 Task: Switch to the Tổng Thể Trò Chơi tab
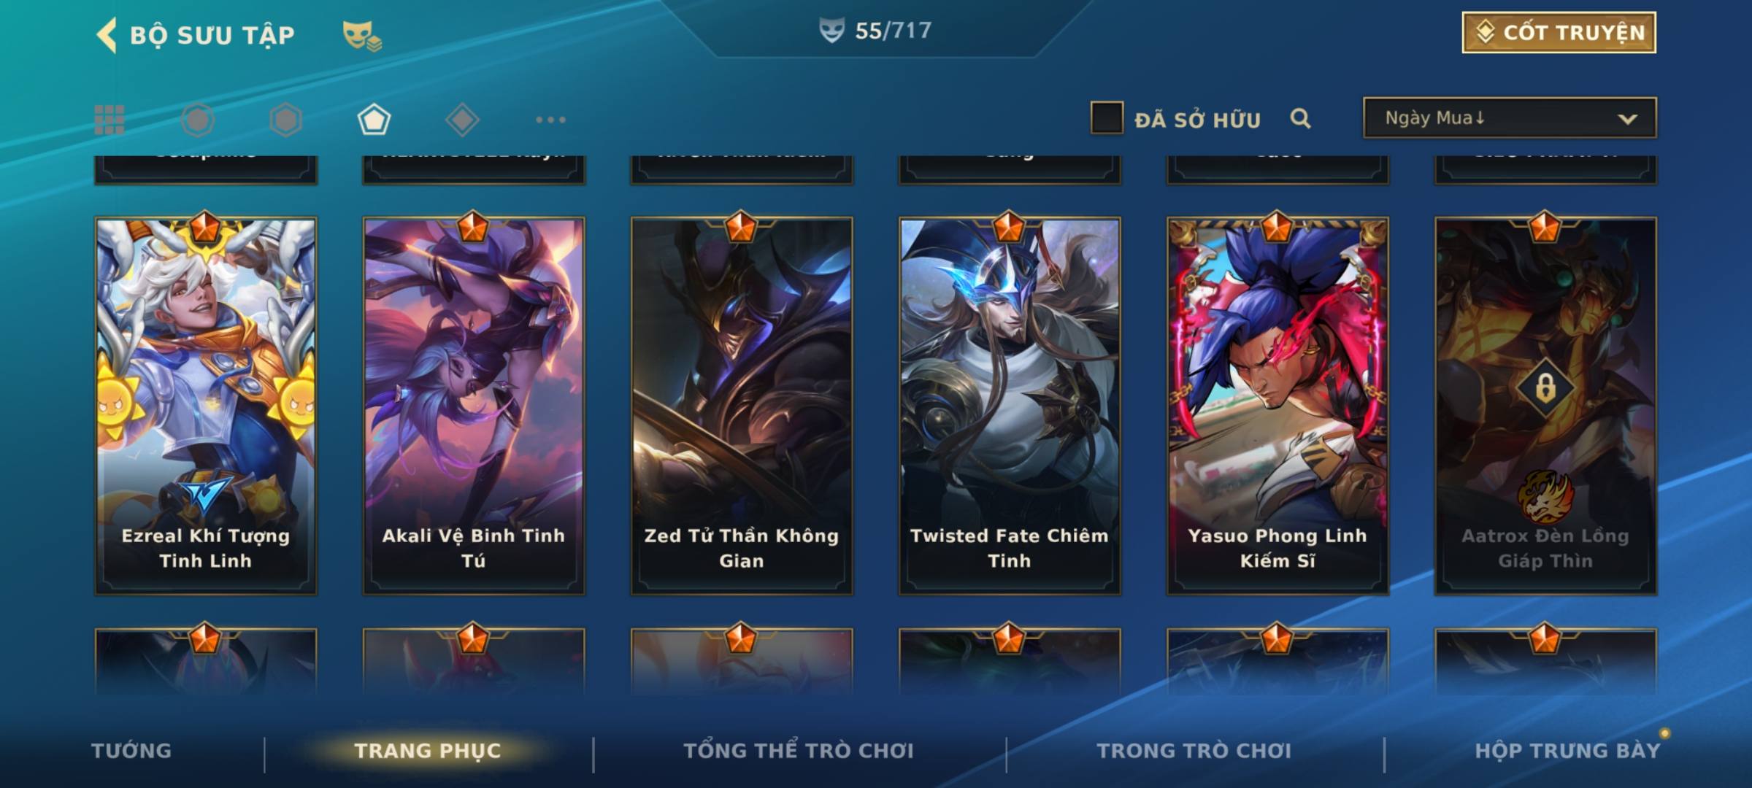point(799,751)
